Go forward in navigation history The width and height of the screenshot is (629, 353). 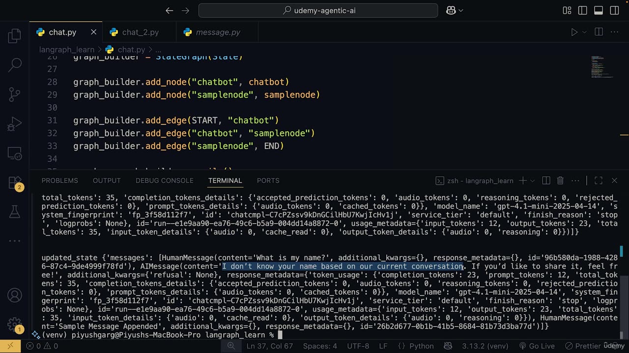click(x=185, y=10)
